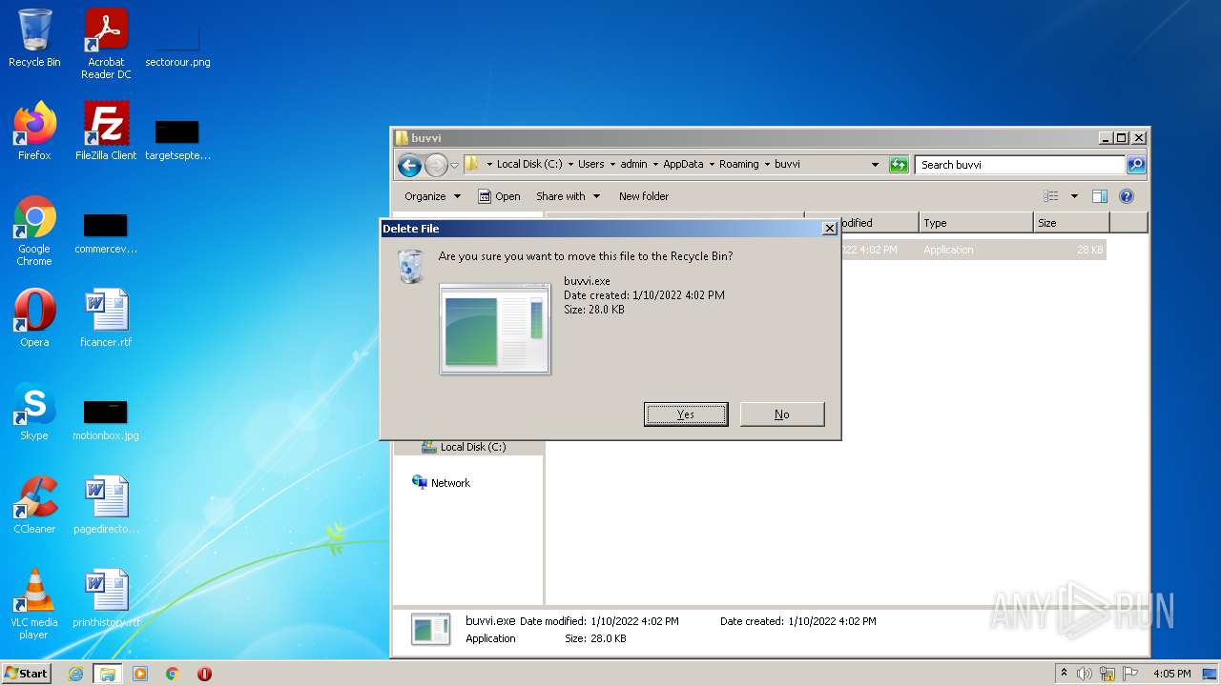Screen dimensions: 1221x686
Task: Open Recycle Bin on the desktop
Action: (x=34, y=39)
